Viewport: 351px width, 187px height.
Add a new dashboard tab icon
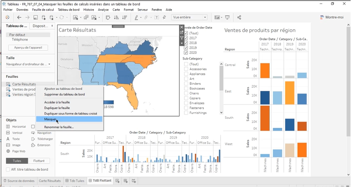point(126,181)
